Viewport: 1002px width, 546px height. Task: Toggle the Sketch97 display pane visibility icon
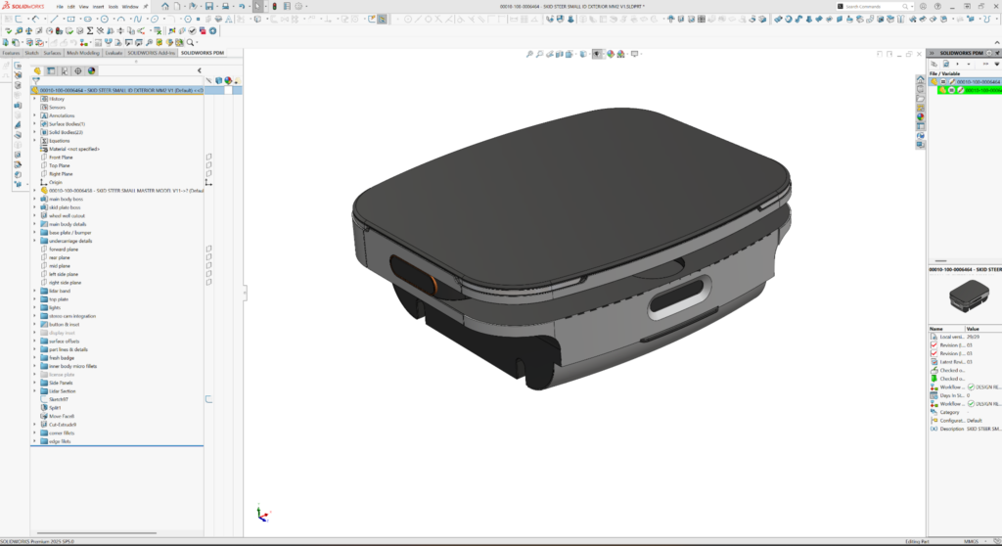(208, 399)
